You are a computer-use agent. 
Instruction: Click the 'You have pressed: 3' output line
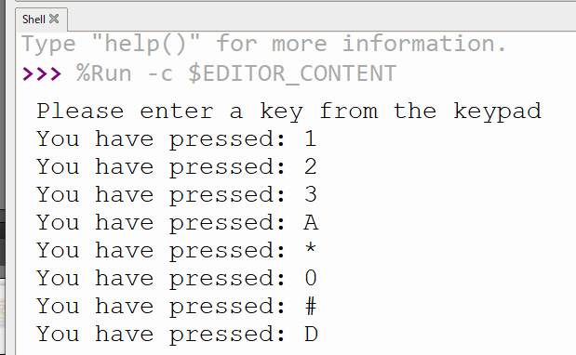point(176,195)
